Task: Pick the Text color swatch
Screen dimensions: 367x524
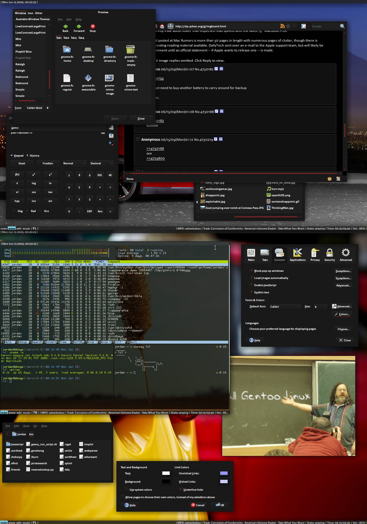Action: click(x=166, y=473)
